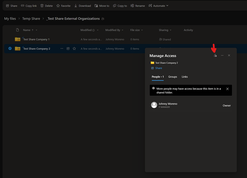Image resolution: width=247 pixels, height=178 pixels.
Task: Click info icon in shared folder notice
Action: click(x=154, y=88)
